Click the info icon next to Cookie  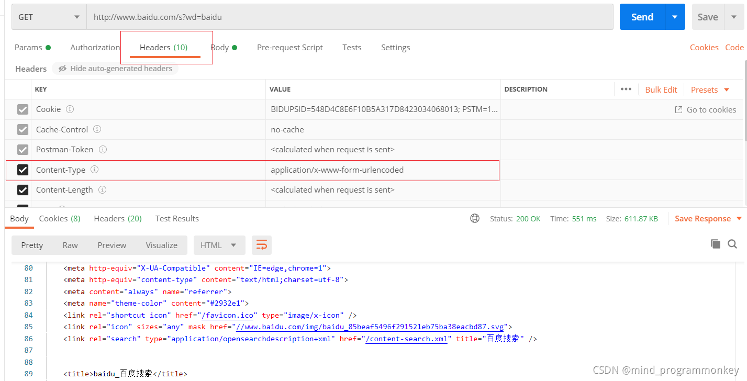[x=70, y=109]
